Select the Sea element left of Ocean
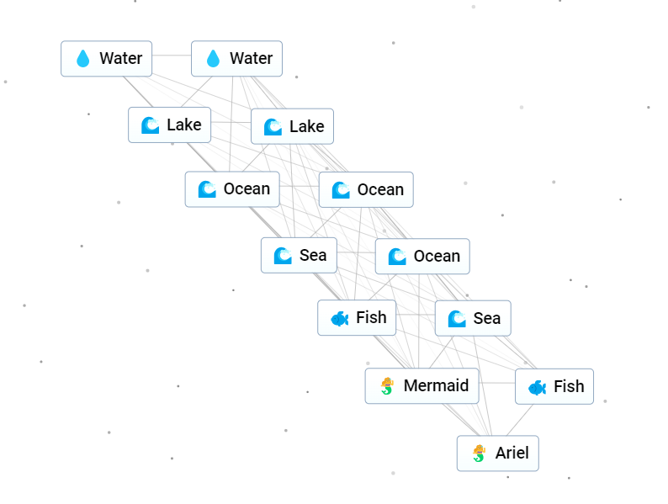The image size is (668, 504). tap(299, 255)
